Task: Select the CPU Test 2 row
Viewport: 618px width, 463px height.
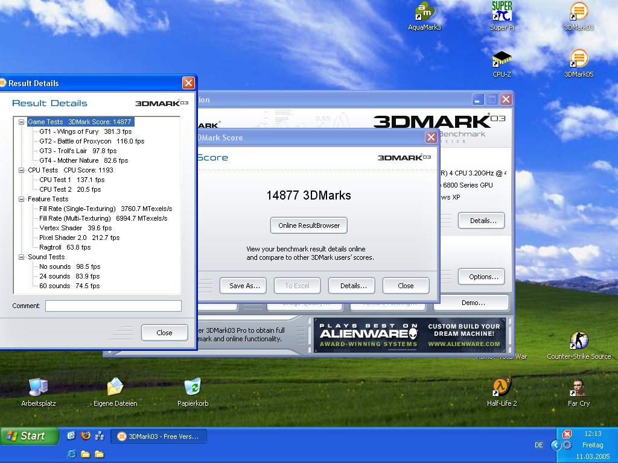Action: click(70, 189)
